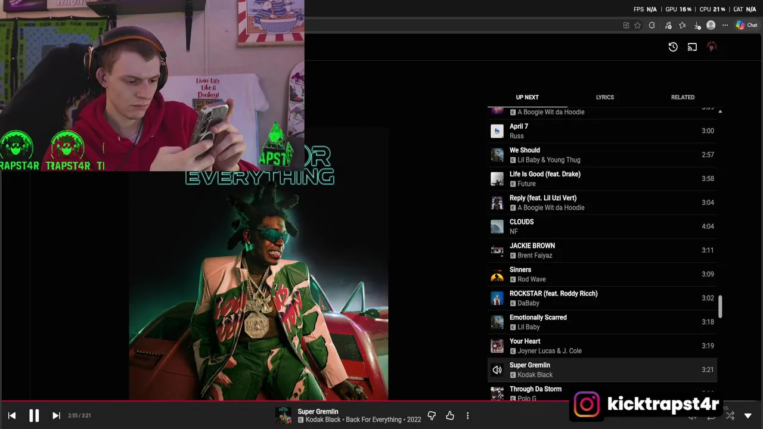Like Super Gremlin with thumbs up
The width and height of the screenshot is (763, 429).
tap(450, 415)
